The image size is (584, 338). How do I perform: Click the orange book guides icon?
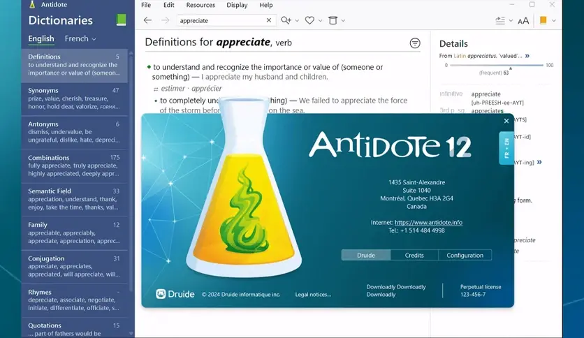coord(543,20)
